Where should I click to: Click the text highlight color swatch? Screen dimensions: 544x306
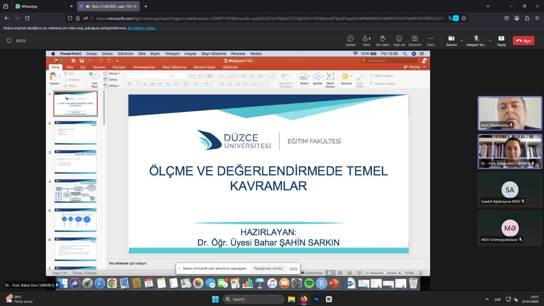[196, 83]
